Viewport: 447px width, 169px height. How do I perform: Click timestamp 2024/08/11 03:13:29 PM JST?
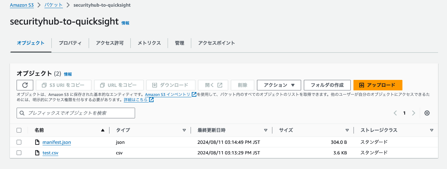coord(229,153)
